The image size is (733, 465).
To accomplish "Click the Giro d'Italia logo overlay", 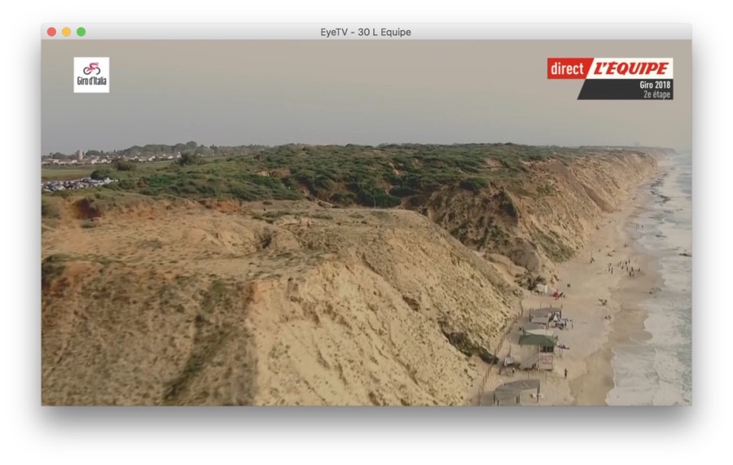I will point(91,74).
